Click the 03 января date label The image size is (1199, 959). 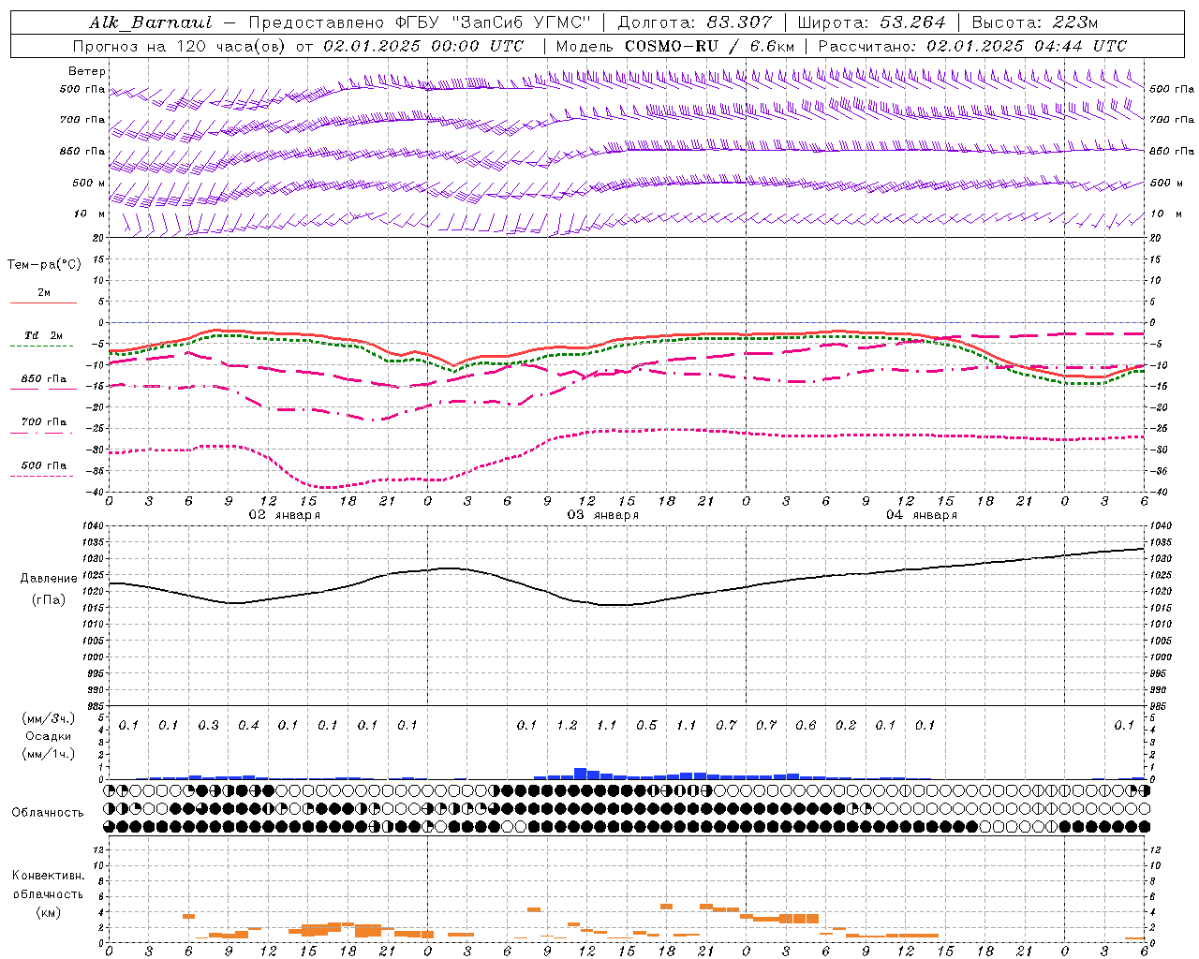[603, 515]
